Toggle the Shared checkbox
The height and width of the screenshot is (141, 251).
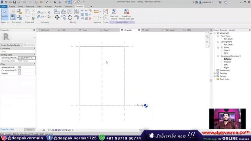point(20,74)
